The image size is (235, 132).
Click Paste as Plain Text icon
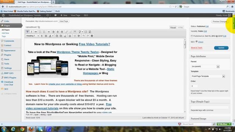point(57,36)
